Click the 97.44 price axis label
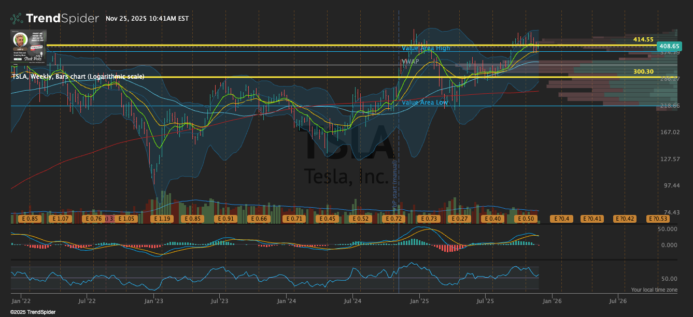 click(x=671, y=185)
